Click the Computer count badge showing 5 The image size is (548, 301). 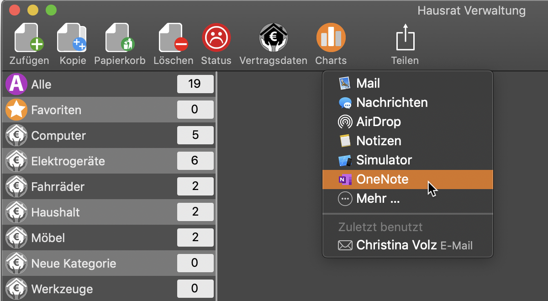[x=195, y=135]
